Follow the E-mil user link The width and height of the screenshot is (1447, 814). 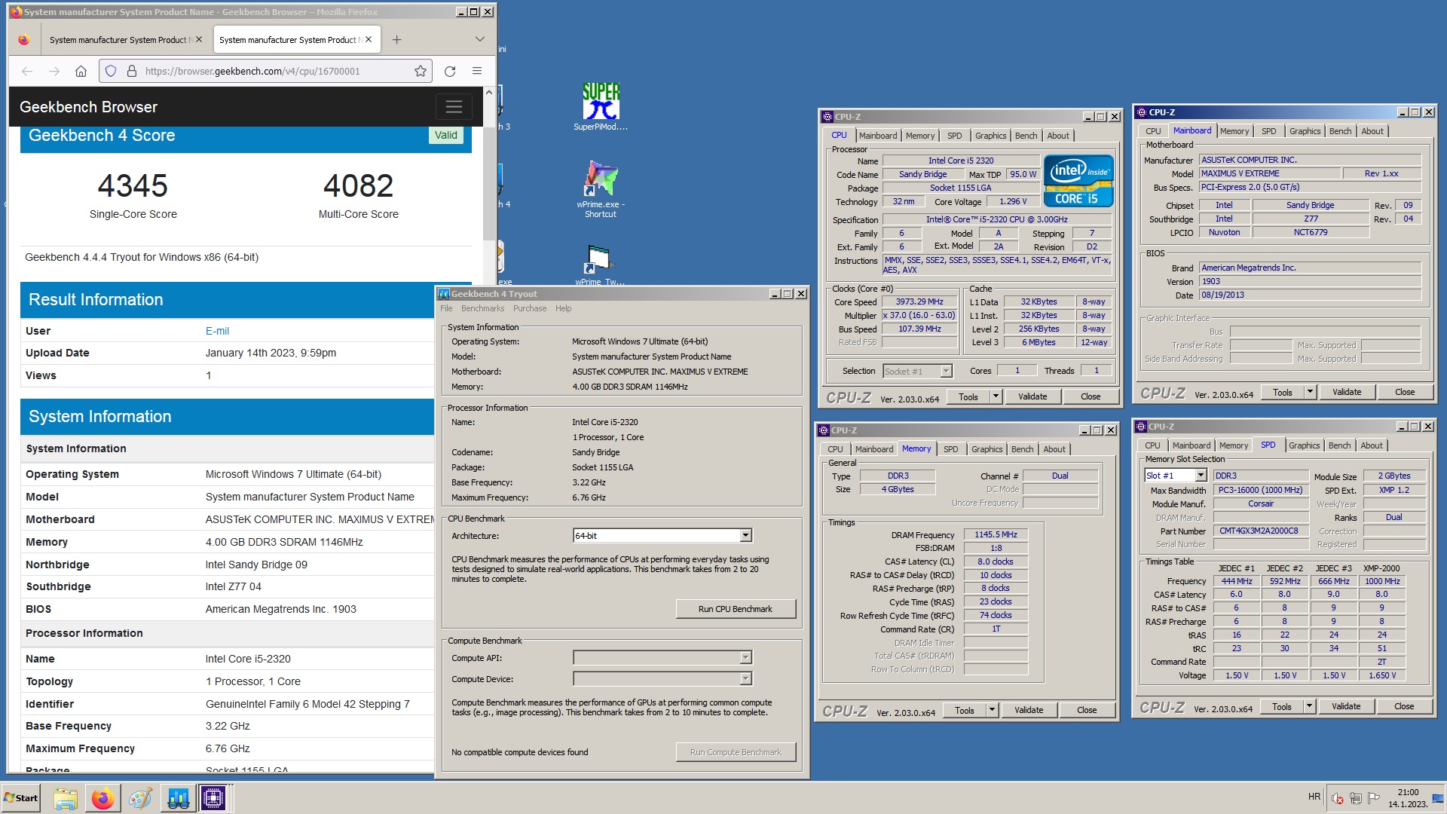(217, 331)
